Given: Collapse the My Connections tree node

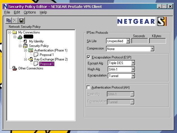Looking at the screenshot, I should (10, 32).
